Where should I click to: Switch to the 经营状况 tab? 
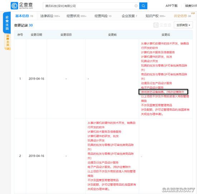coord(76,16)
